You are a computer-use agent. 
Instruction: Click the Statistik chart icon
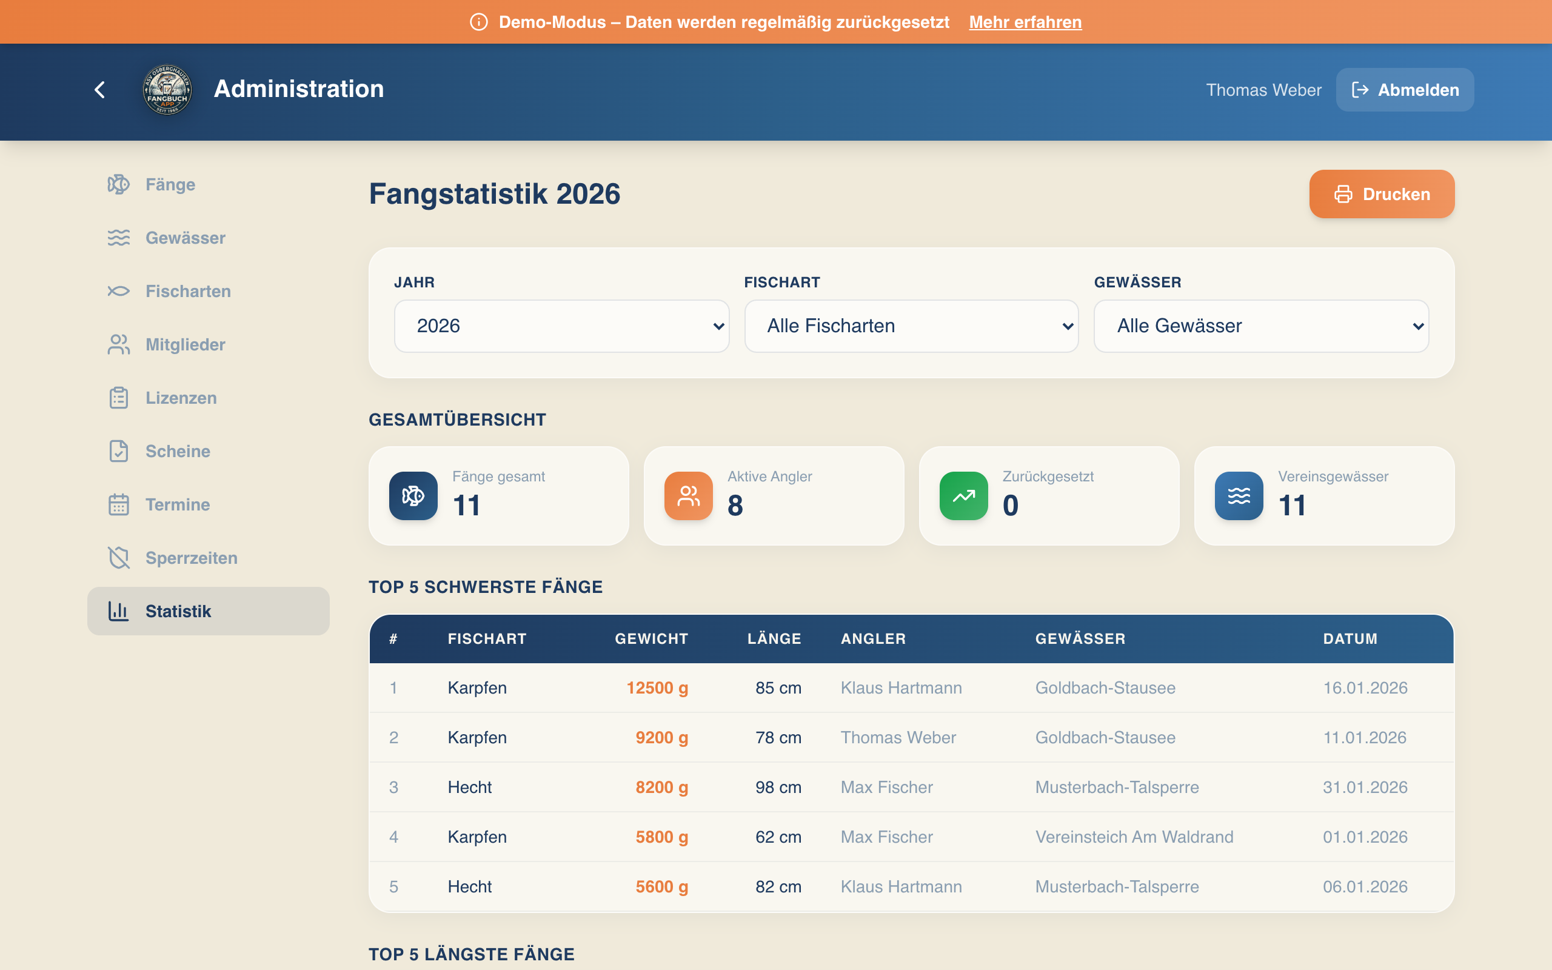[x=119, y=610]
